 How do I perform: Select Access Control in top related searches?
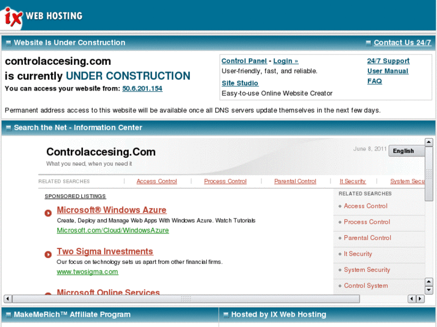click(157, 181)
